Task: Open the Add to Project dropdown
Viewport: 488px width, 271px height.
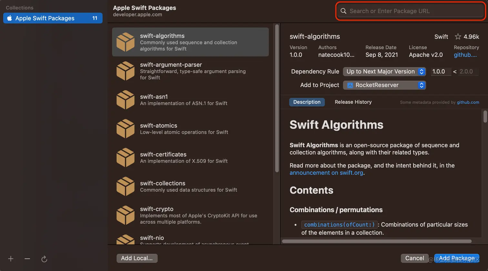Action: [x=384, y=85]
